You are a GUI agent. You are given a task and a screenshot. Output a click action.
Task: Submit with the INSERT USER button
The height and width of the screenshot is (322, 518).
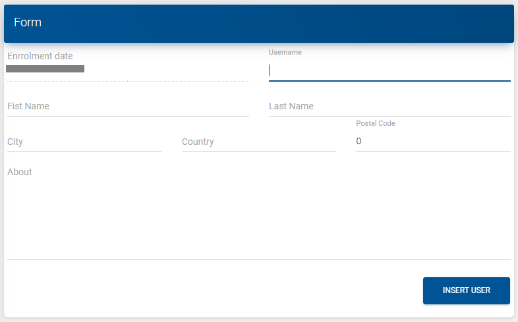(466, 290)
